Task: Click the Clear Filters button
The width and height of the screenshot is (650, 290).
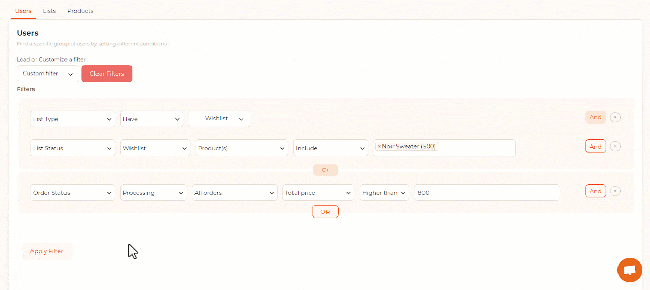Action: pos(107,74)
